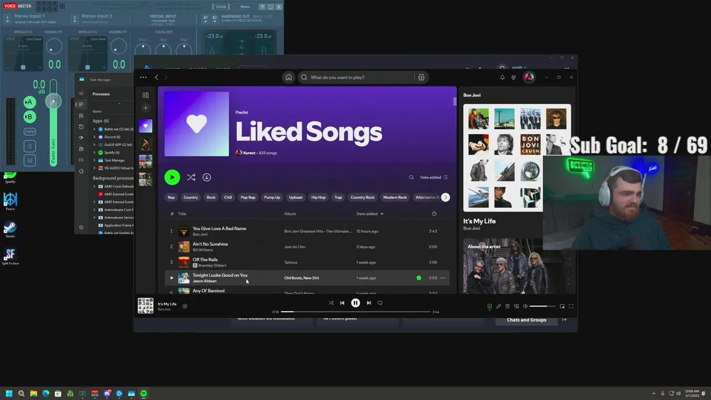Toggle the B bus button in Voicemeeter
Screen dimensions: 711x400
coord(29,117)
